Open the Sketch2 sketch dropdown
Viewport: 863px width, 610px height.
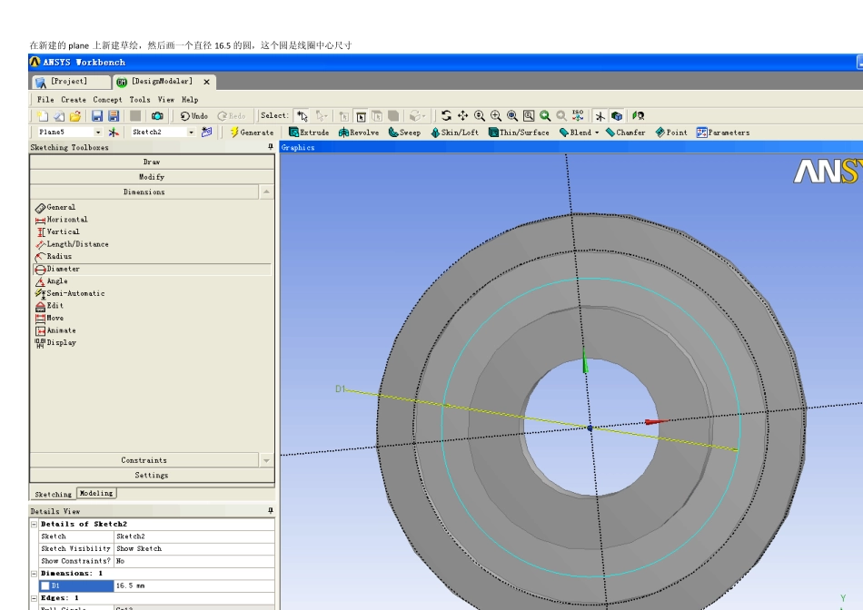coord(191,133)
